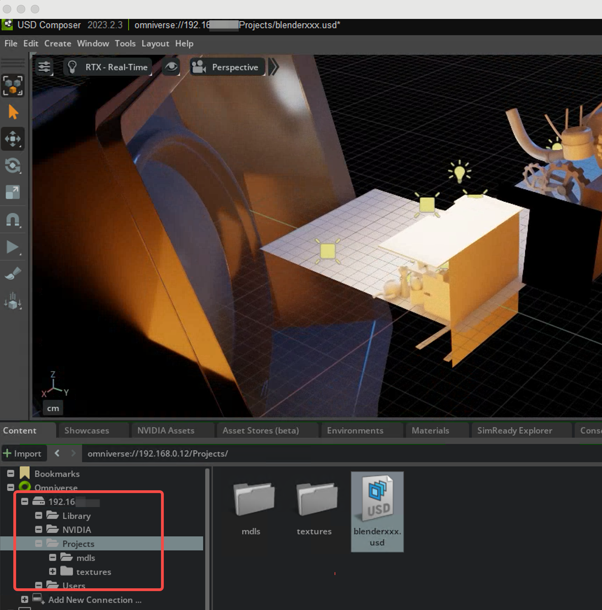Open the Create menu
This screenshot has width=602, height=610.
pyautogui.click(x=58, y=43)
